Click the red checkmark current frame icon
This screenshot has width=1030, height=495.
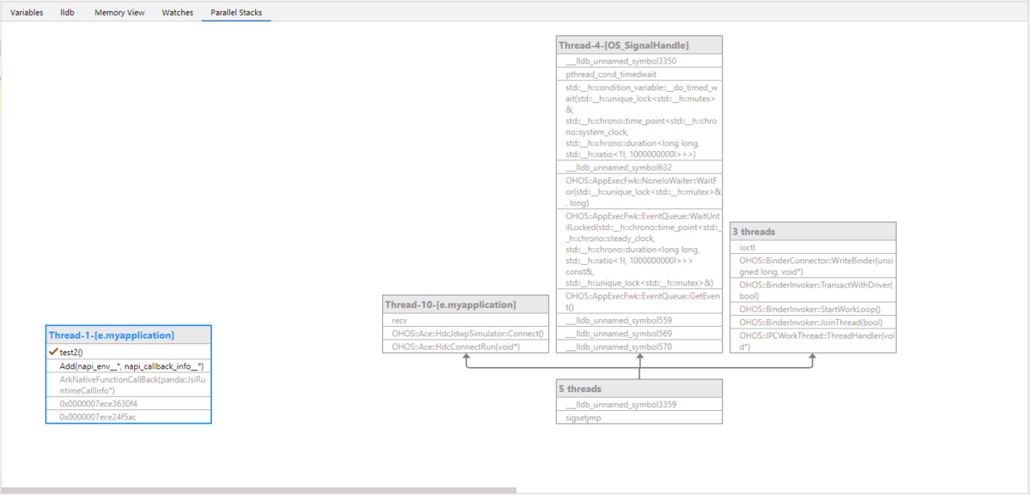click(53, 352)
